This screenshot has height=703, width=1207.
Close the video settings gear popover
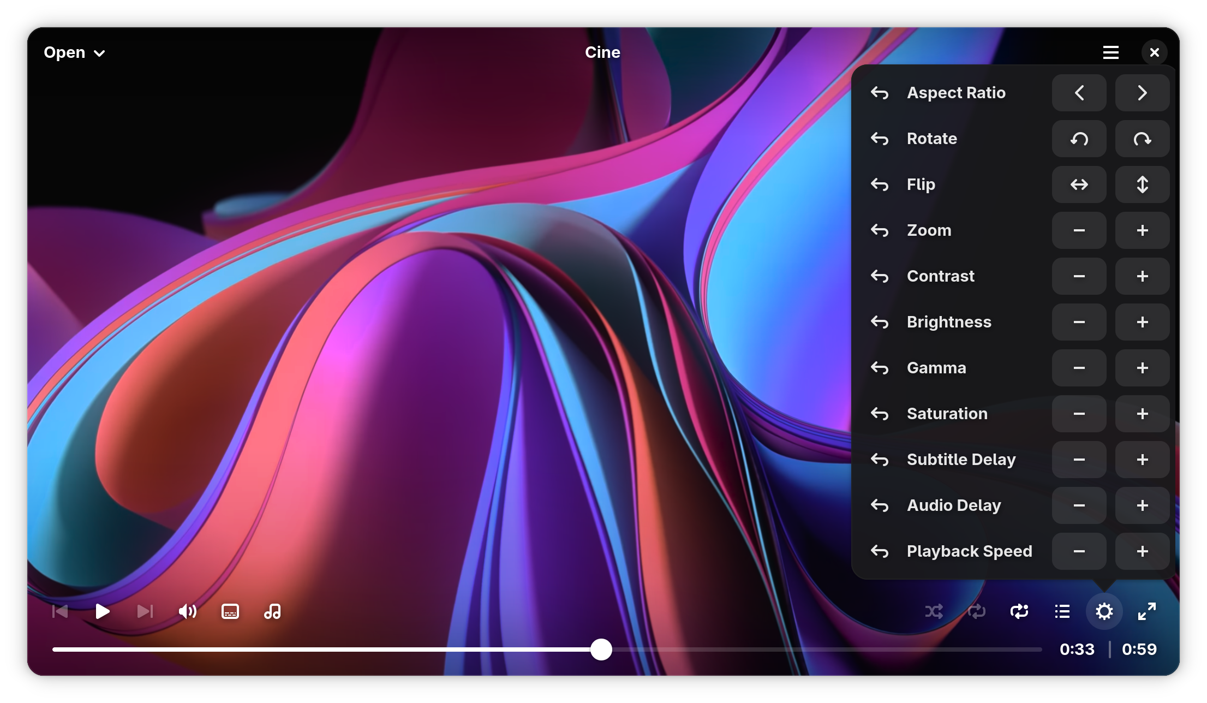(x=1104, y=611)
